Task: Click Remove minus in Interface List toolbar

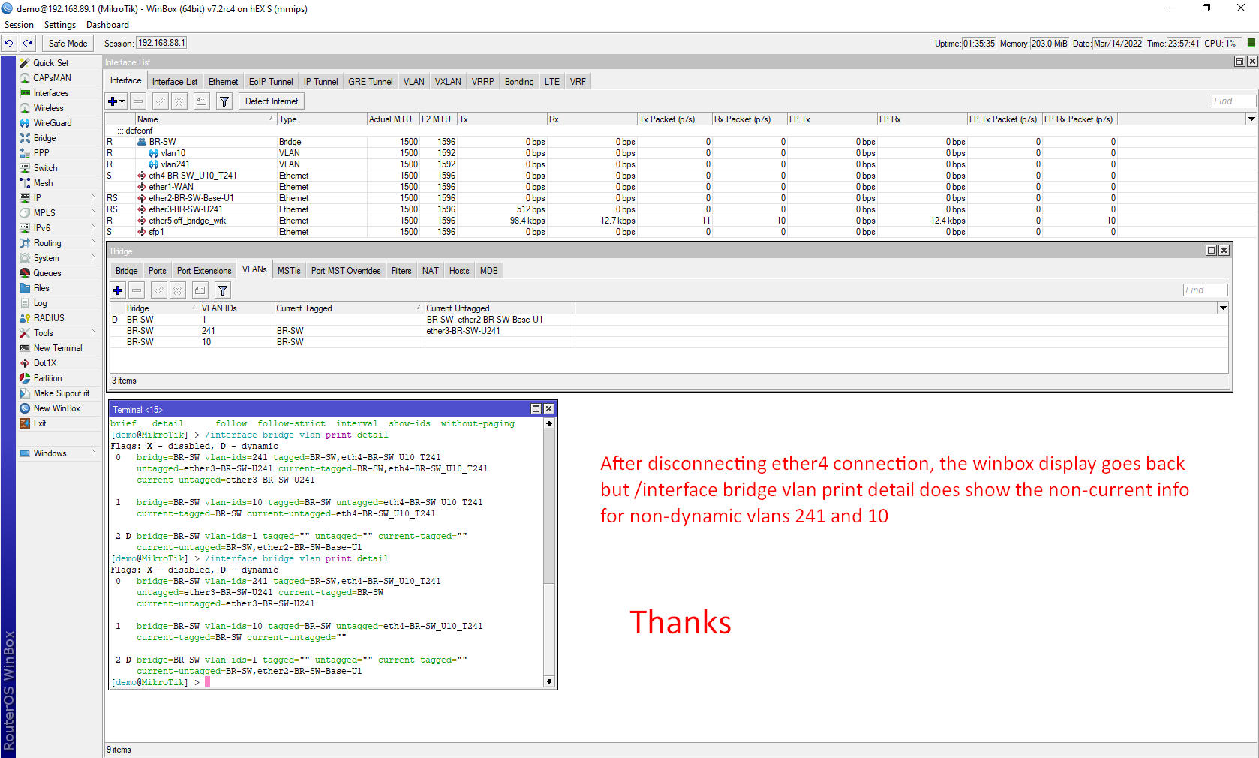Action: 137,101
